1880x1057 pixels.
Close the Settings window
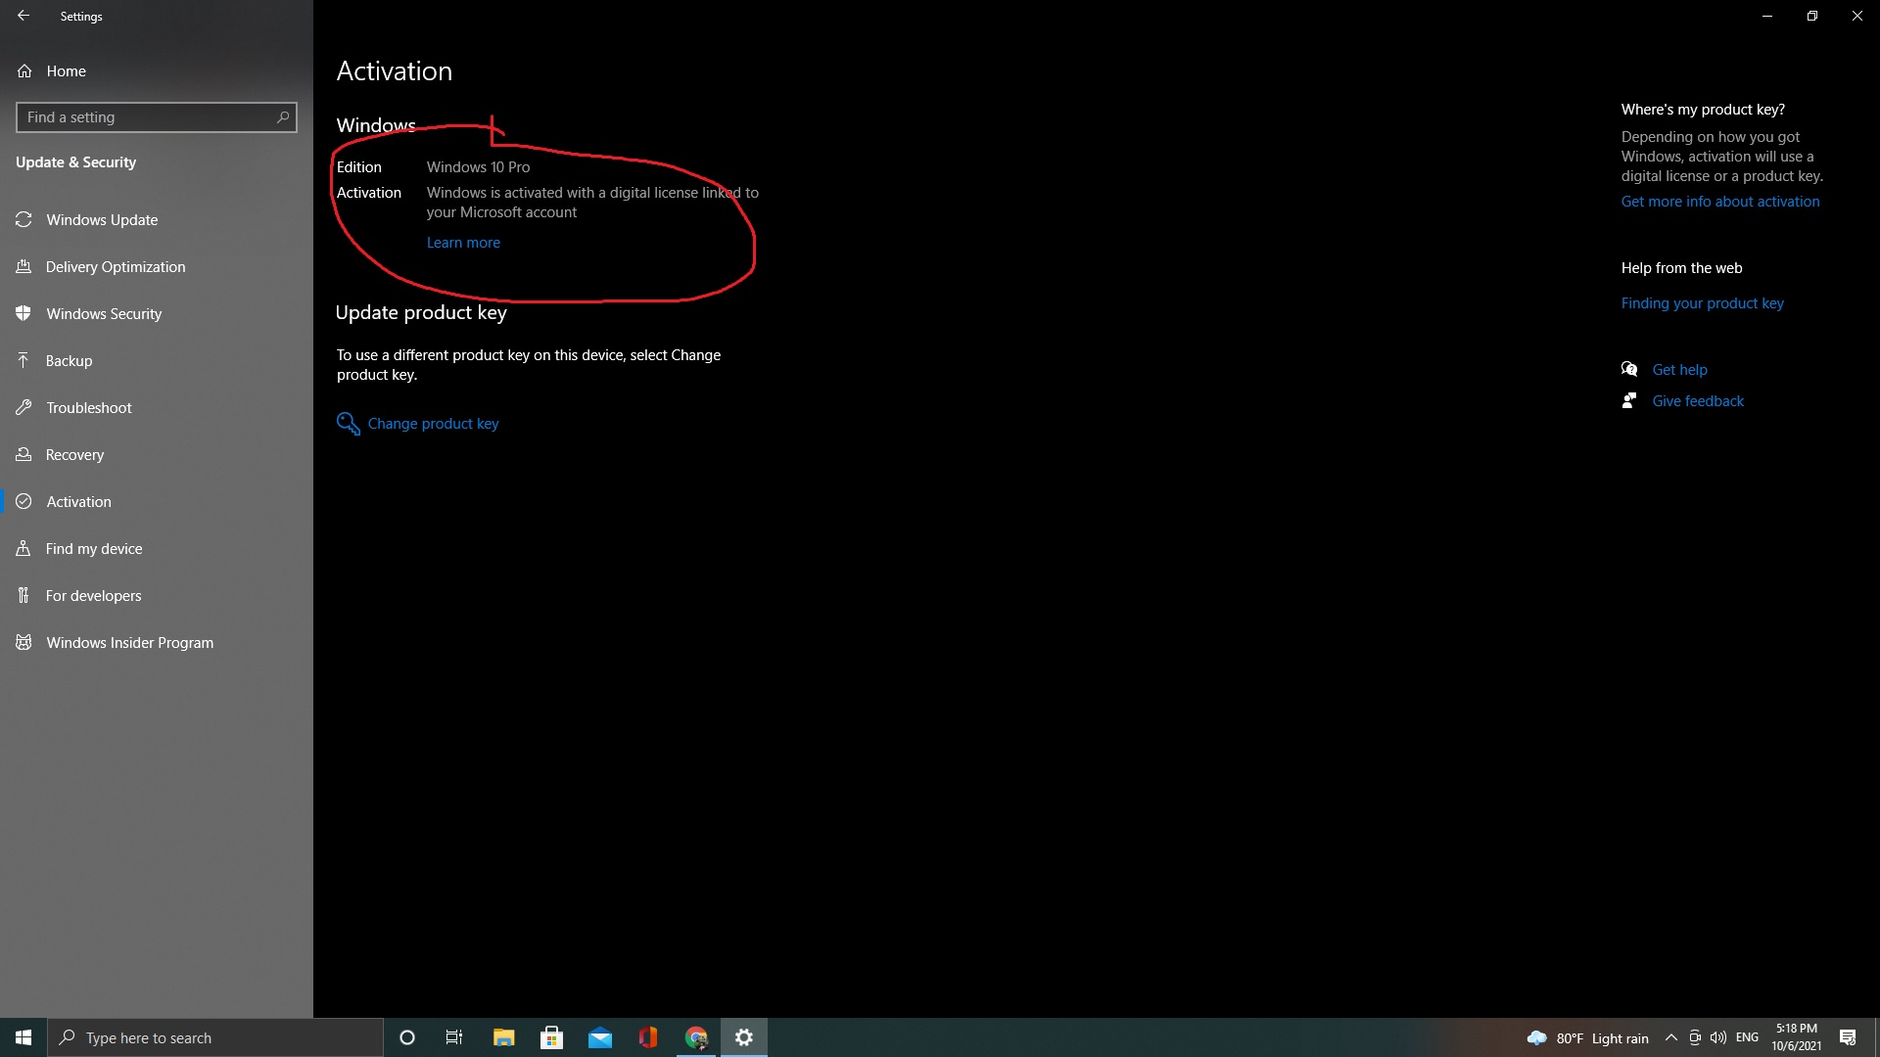pos(1857,16)
